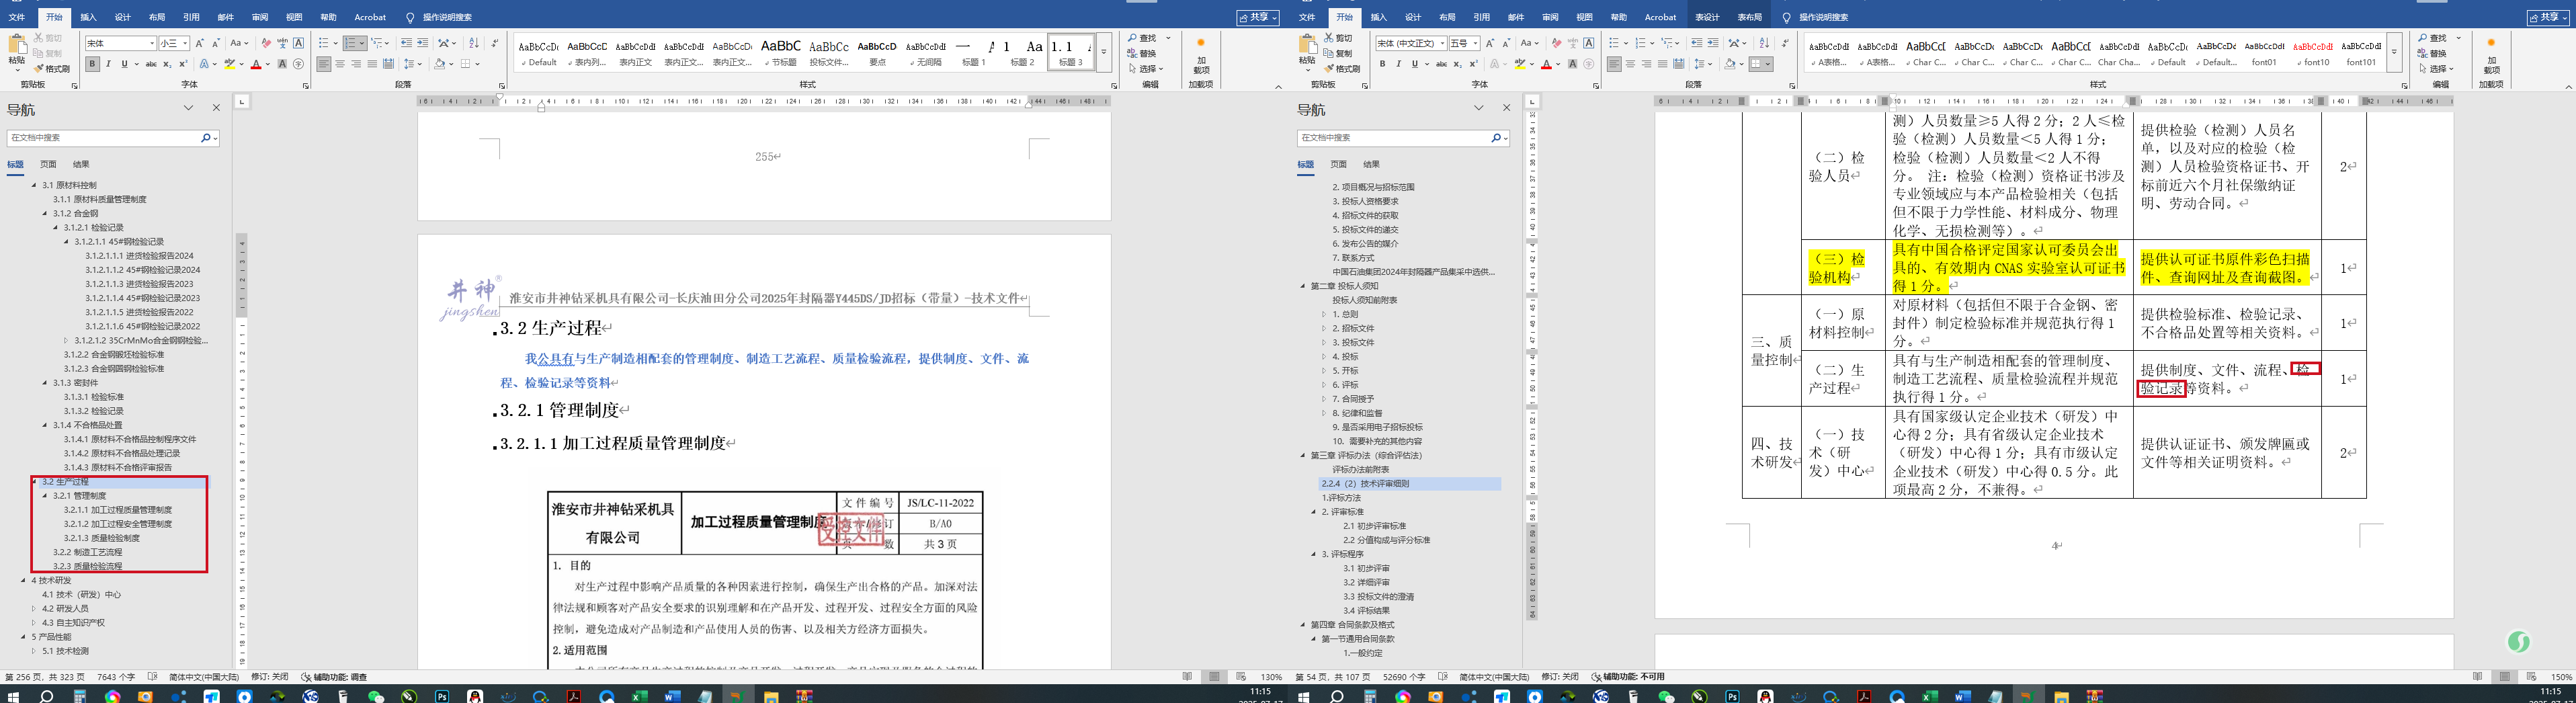2576x703 pixels.
Task: Switch to the 表布局 ribbon tab
Action: point(1749,17)
